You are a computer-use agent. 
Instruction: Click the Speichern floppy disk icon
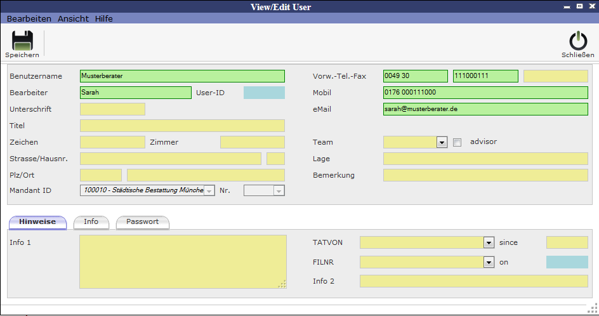click(22, 41)
